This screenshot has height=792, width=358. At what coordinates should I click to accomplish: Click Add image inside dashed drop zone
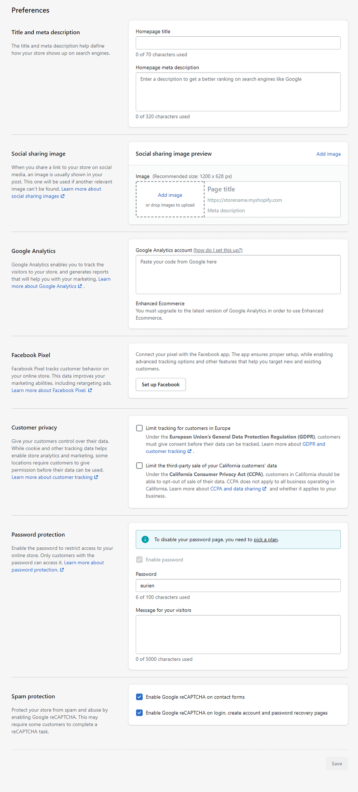[x=170, y=195]
